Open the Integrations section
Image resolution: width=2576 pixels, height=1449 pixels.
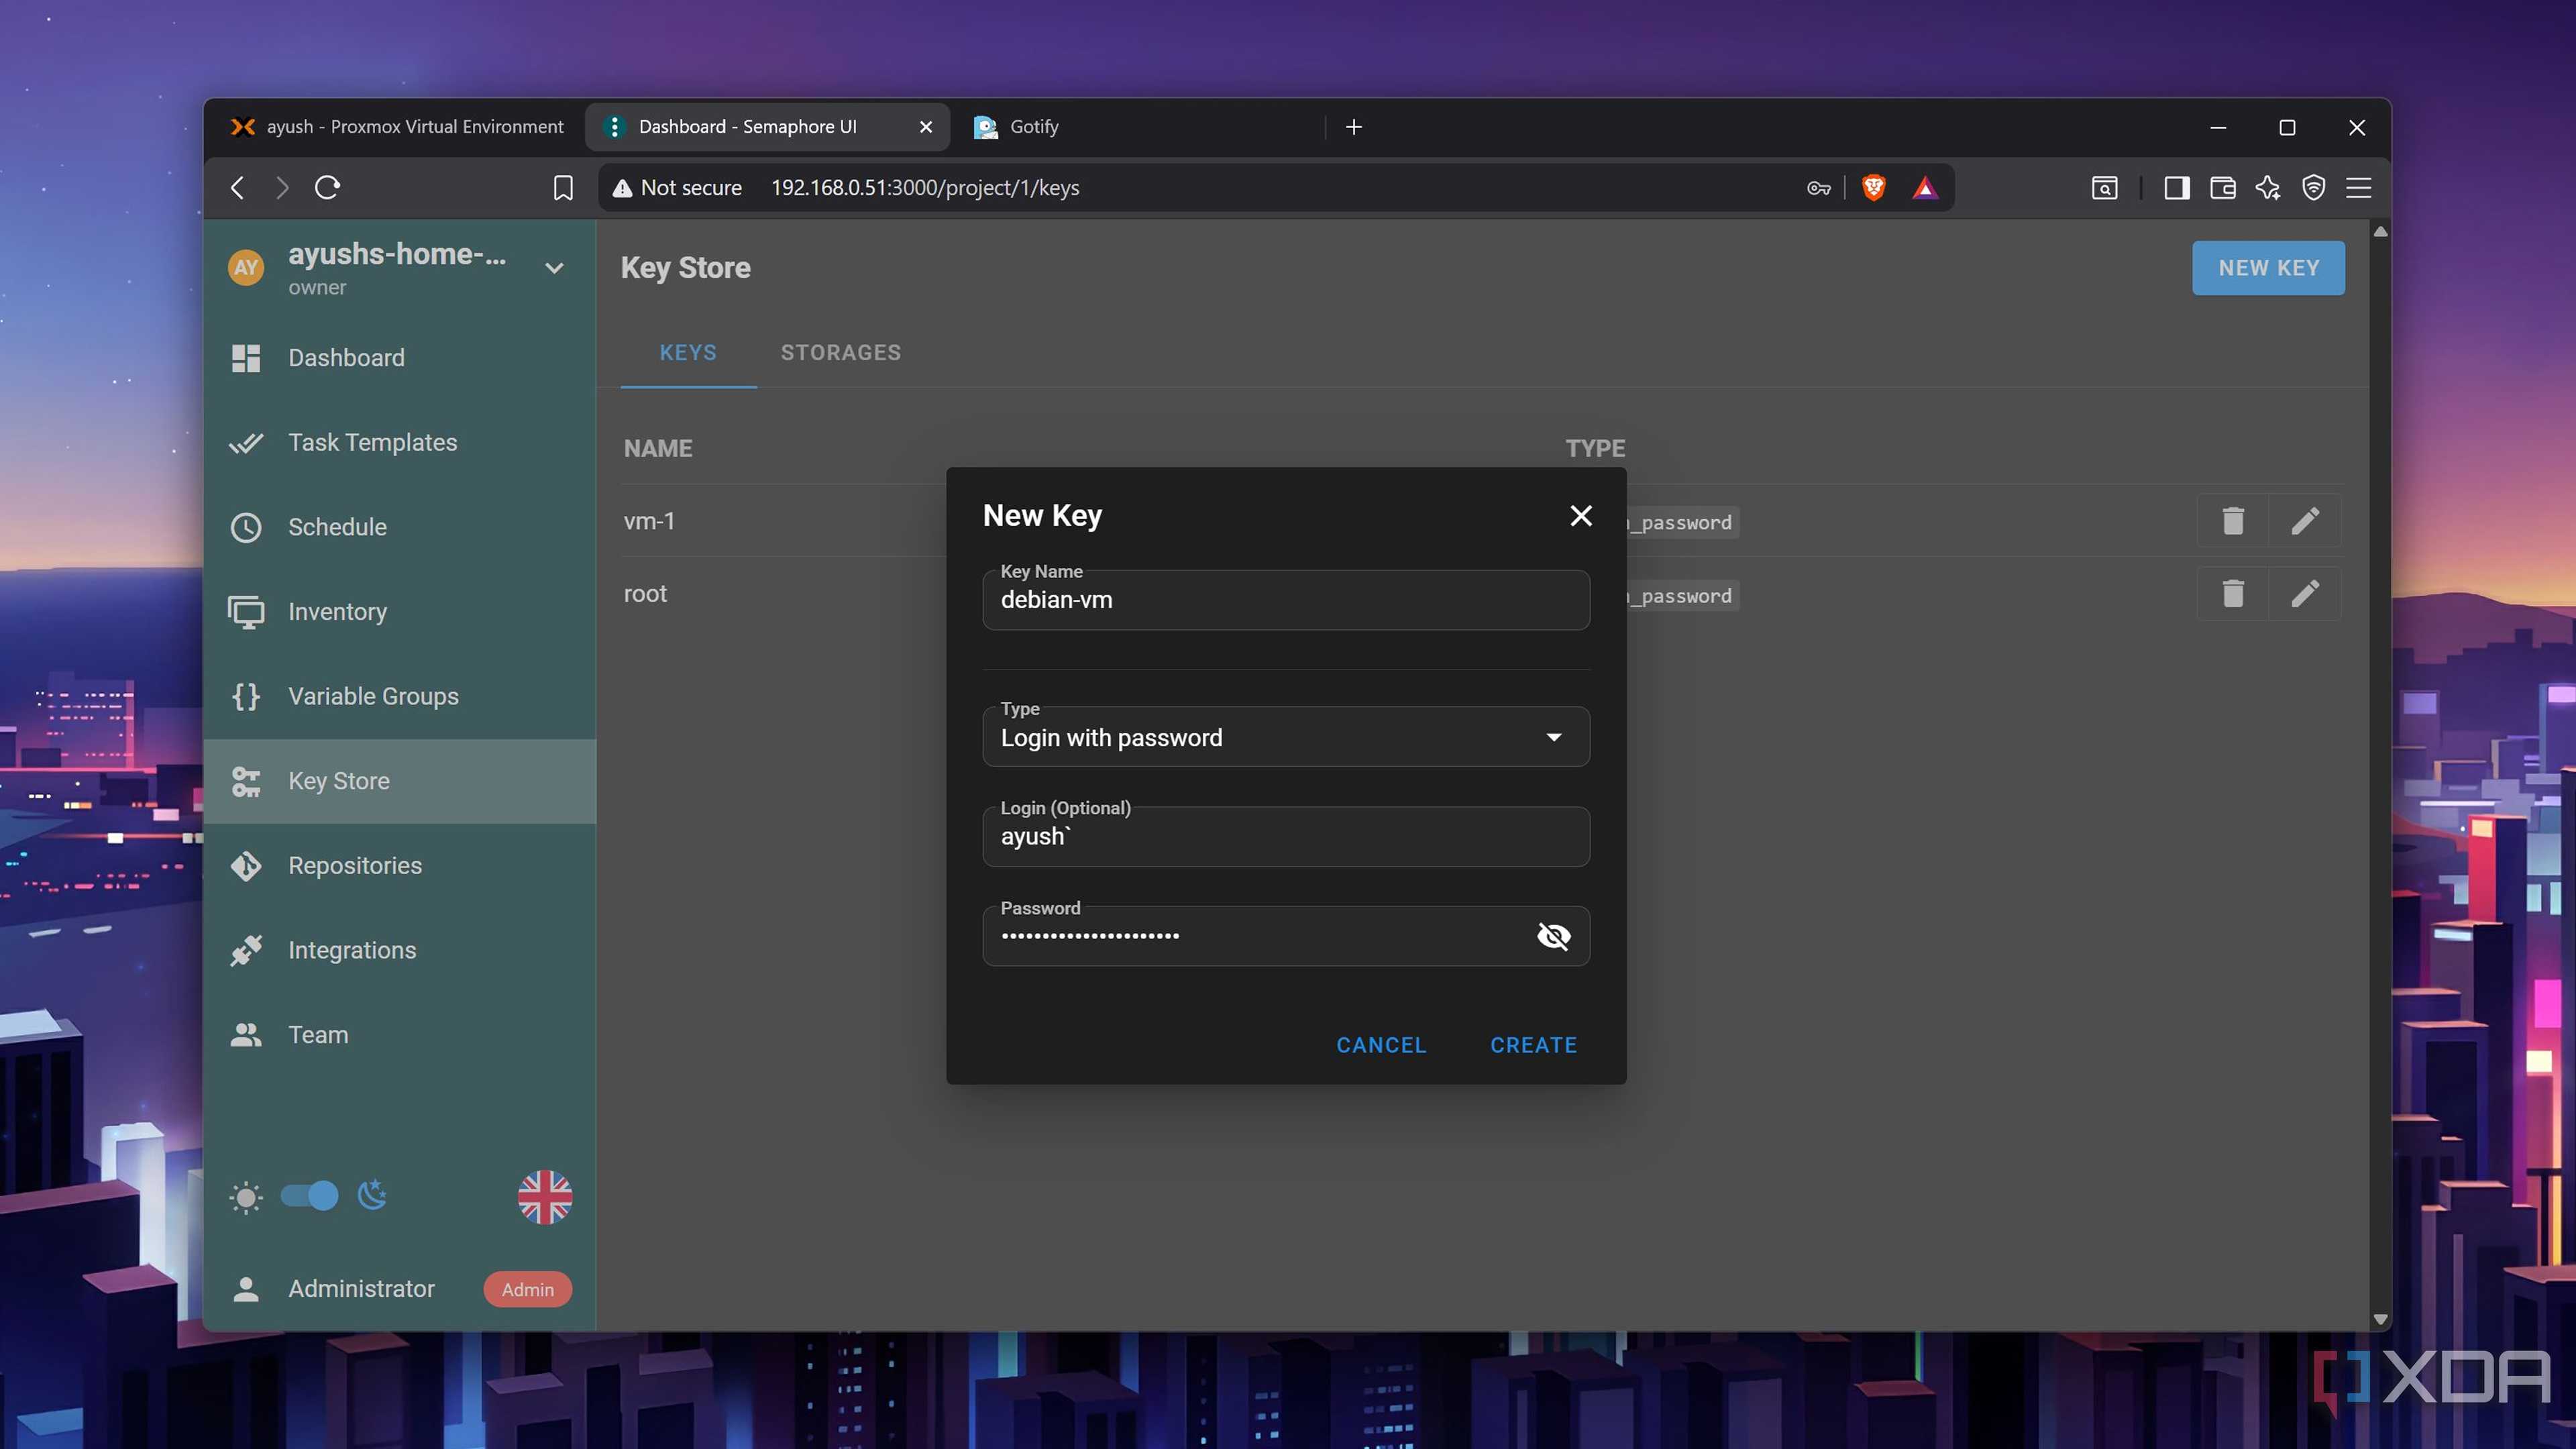click(399, 950)
